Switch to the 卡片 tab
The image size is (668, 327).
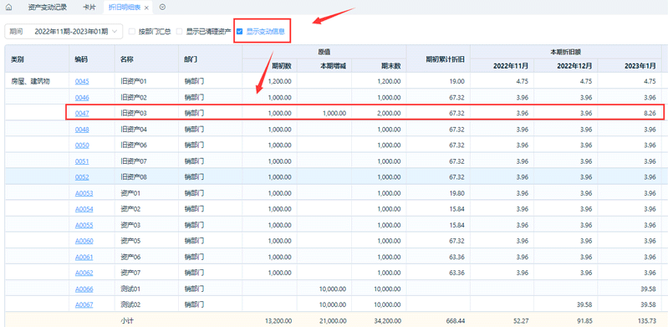tap(89, 8)
